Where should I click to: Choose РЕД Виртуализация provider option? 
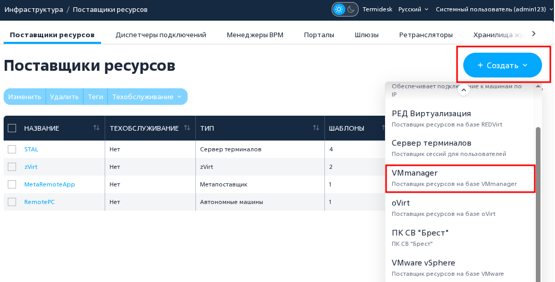click(460, 119)
